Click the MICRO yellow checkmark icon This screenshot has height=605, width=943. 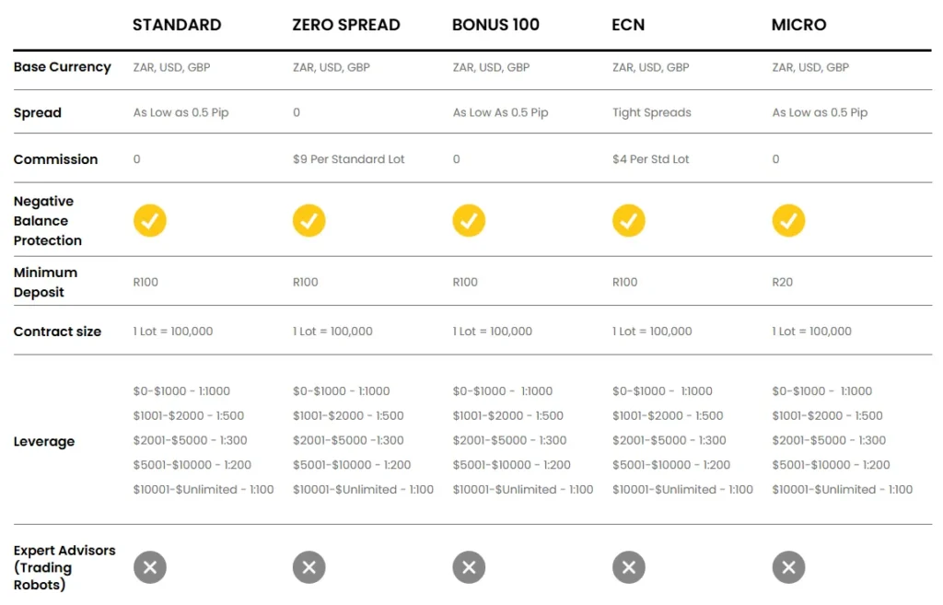(788, 221)
